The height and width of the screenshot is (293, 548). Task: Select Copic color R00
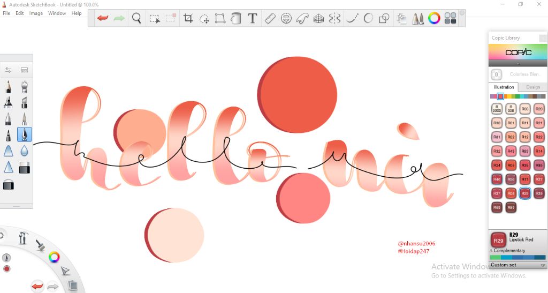[525, 109]
